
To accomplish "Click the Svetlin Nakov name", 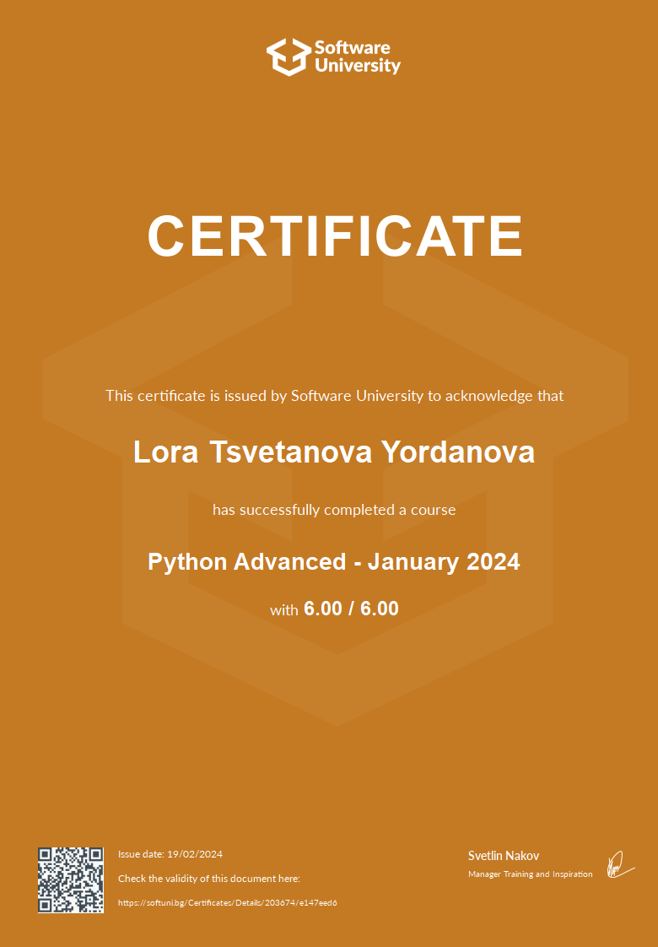I will [x=504, y=856].
